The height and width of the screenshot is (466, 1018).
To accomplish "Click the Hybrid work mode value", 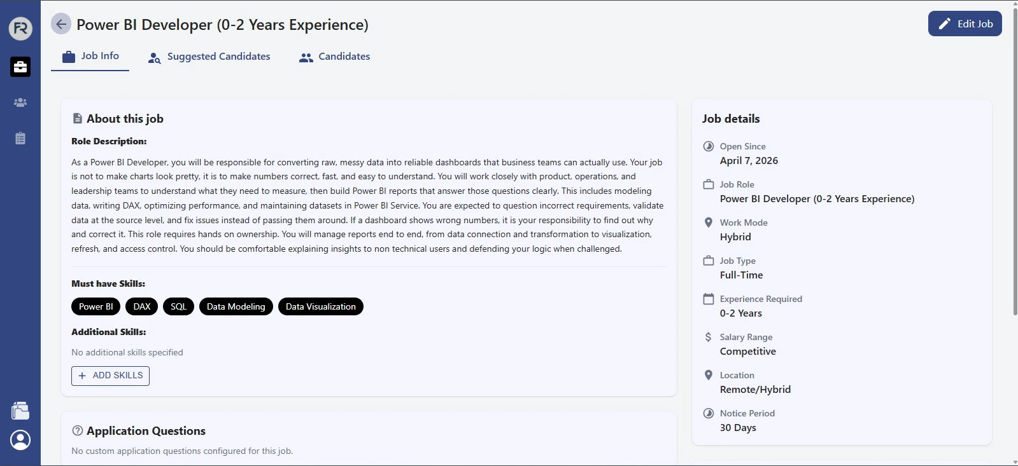I will point(735,237).
